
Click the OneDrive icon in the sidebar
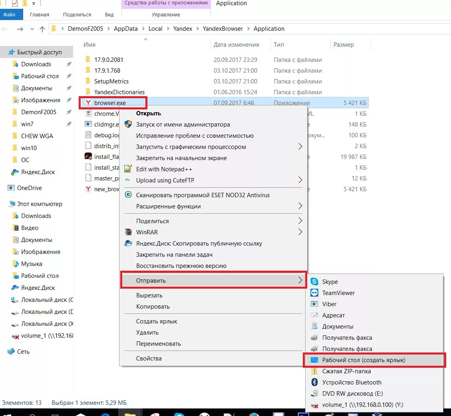click(x=11, y=188)
